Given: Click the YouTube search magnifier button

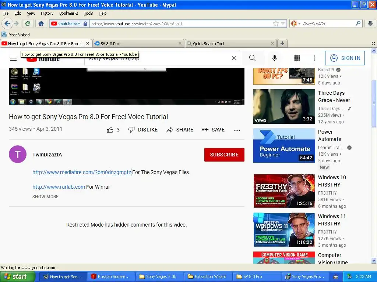Looking at the screenshot, I should click(x=253, y=58).
